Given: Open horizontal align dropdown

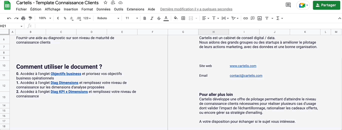Looking at the screenshot, I should pos(206,18).
